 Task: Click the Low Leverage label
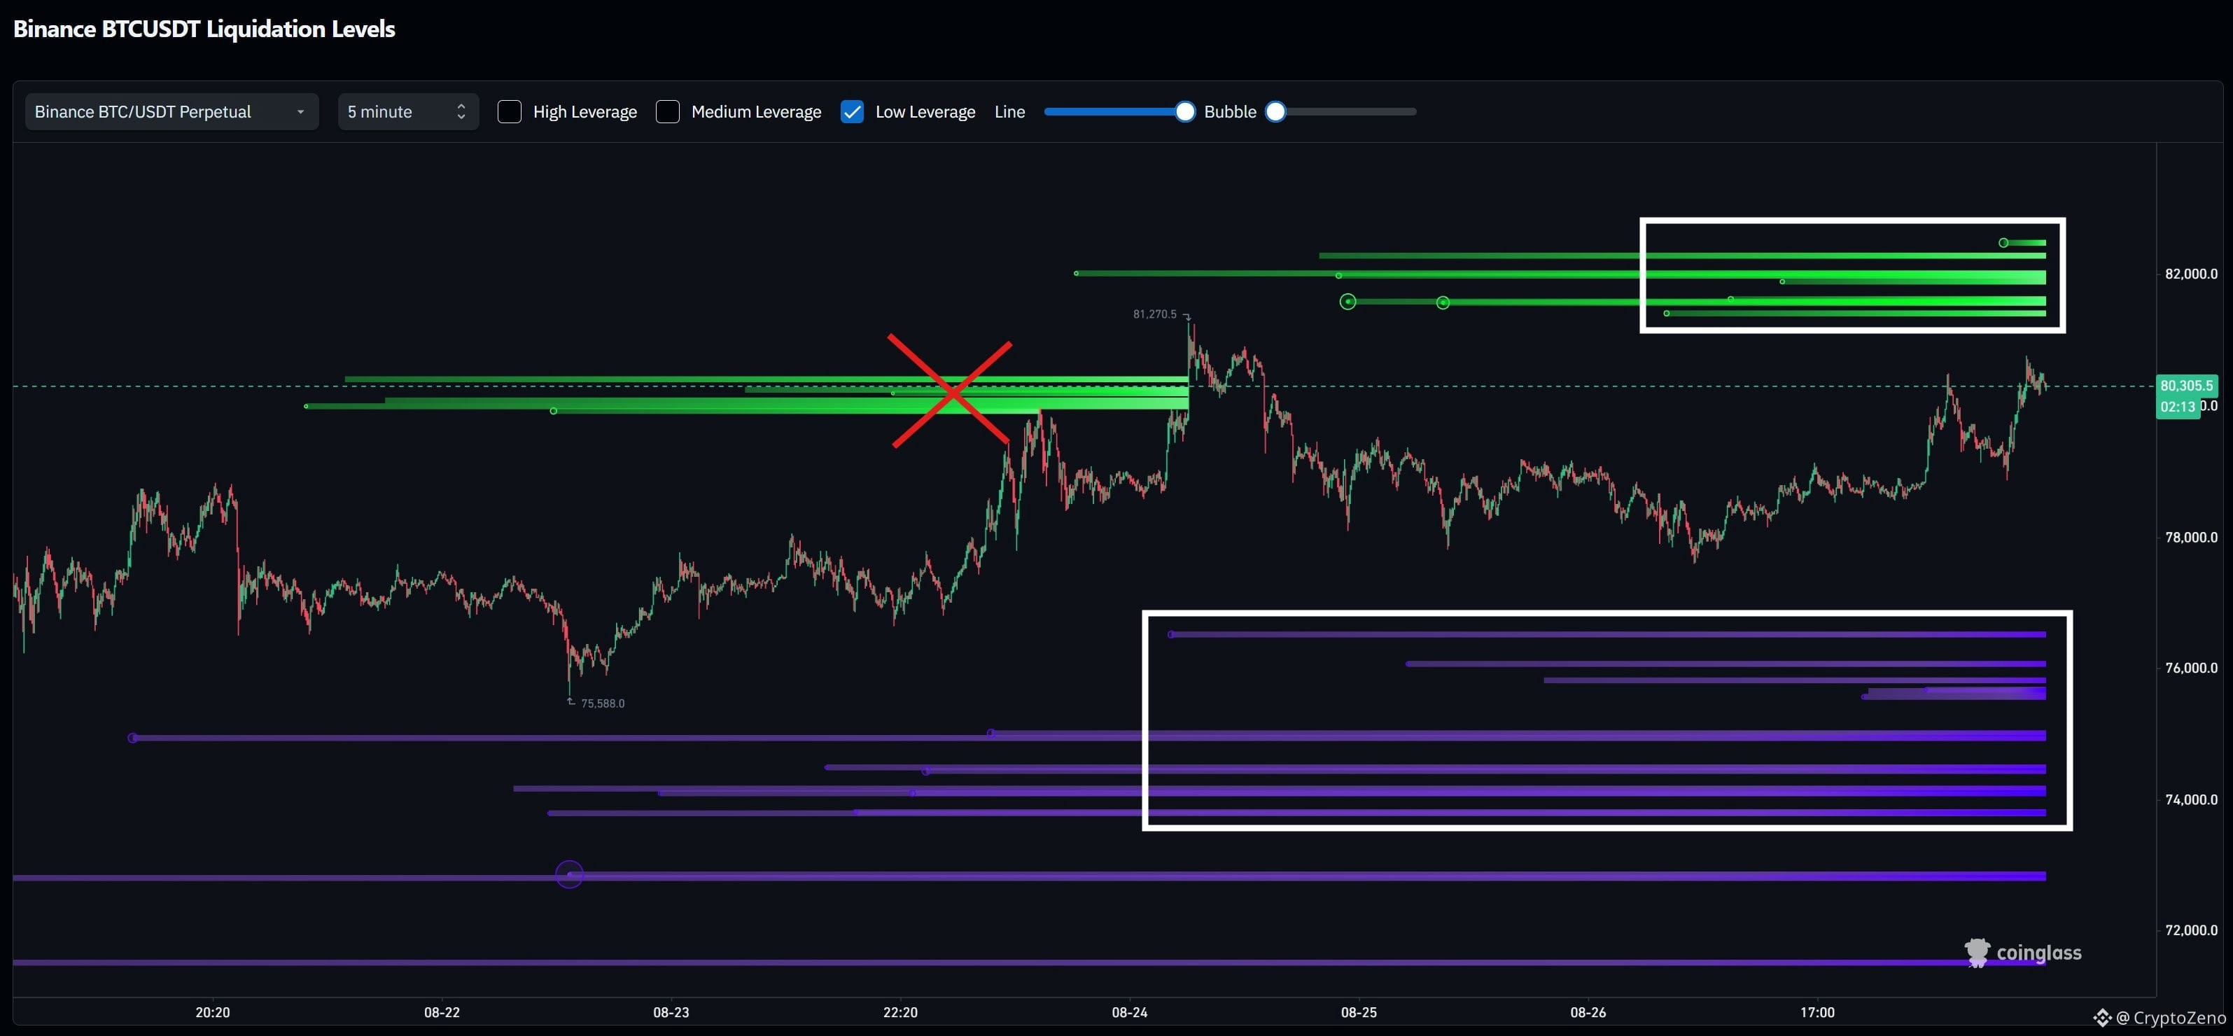pos(926,112)
